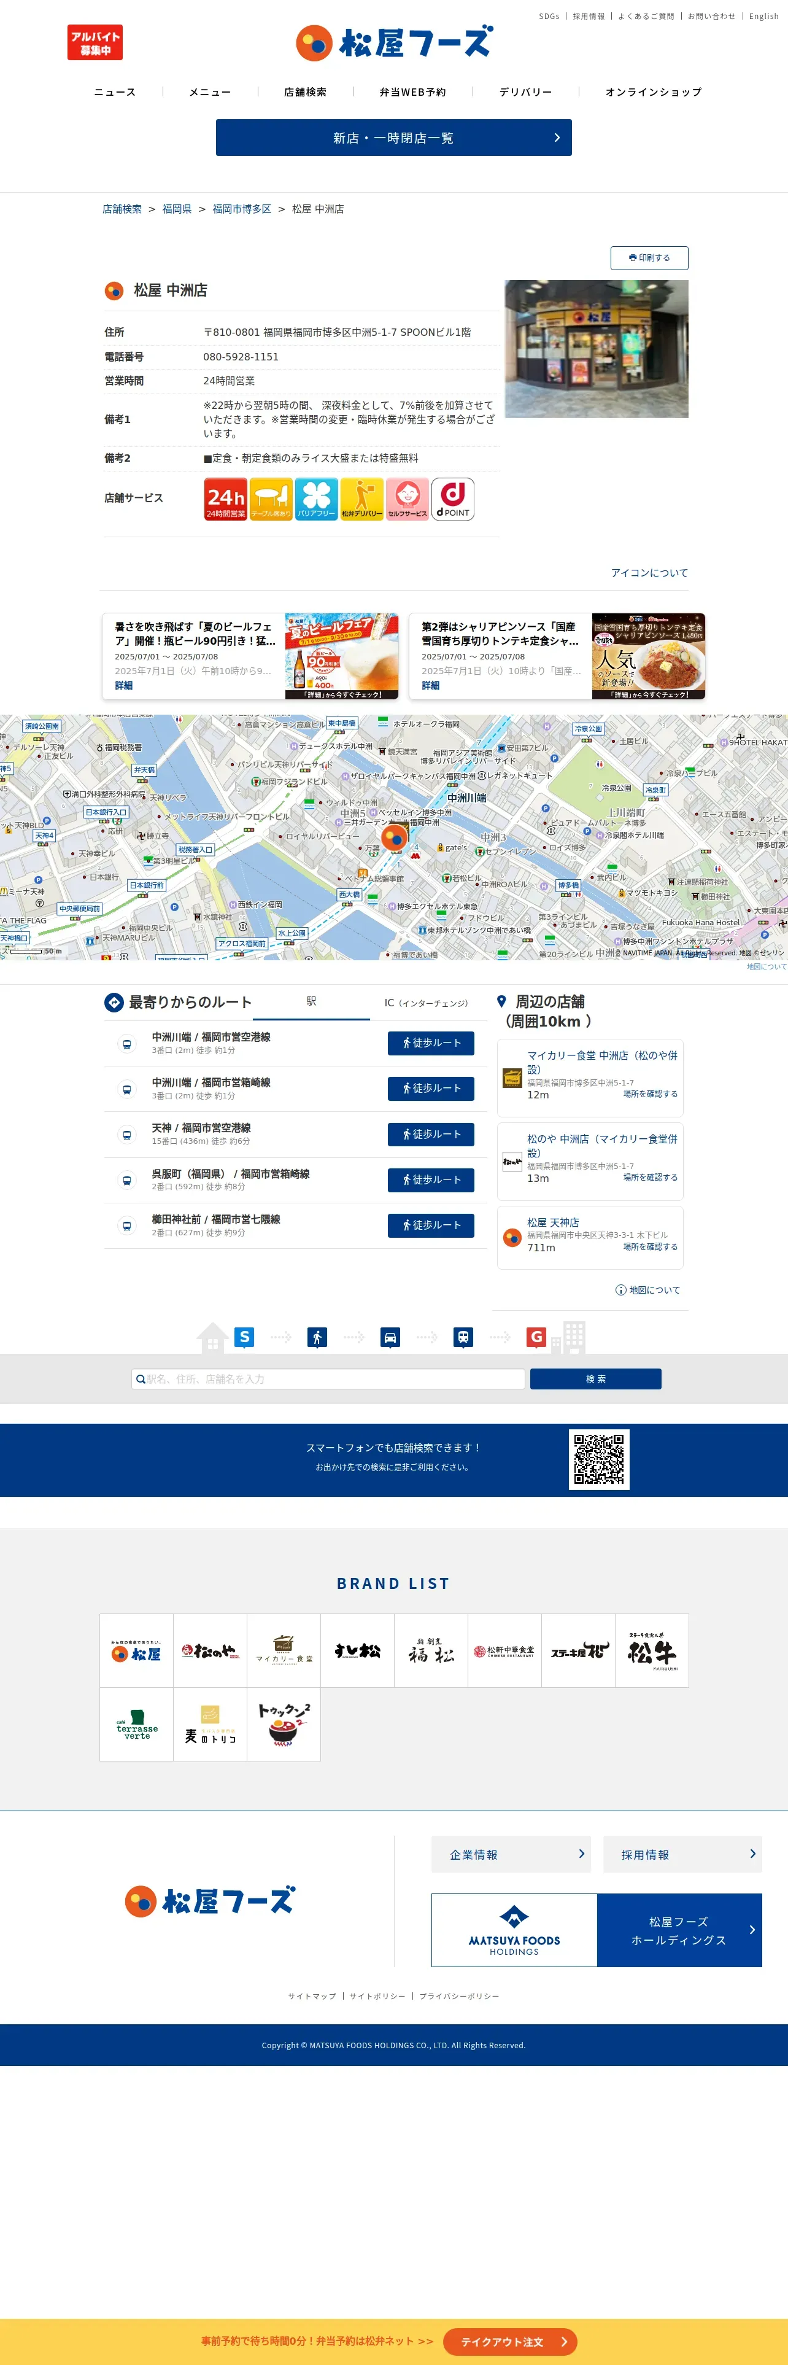Image resolution: width=788 pixels, height=2365 pixels.
Task: Open the トゥックンク brand logo tile
Action: tap(284, 1724)
